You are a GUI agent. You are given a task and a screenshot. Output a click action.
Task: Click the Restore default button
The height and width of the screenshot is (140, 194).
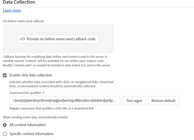point(163,101)
